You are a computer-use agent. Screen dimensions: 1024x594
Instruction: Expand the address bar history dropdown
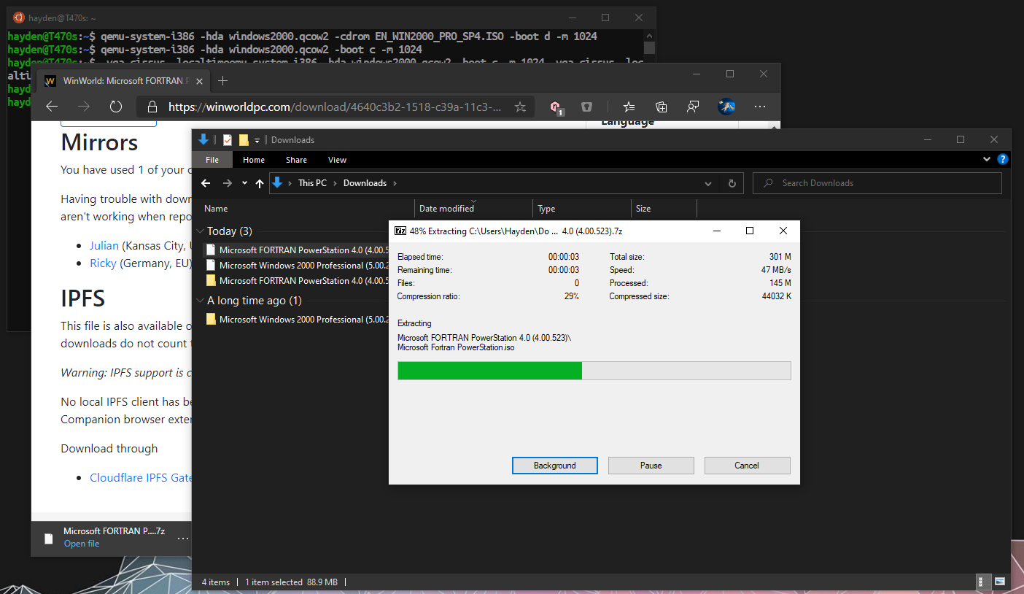click(708, 183)
